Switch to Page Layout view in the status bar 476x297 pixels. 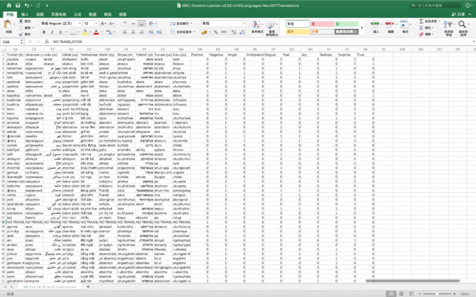[402, 293]
